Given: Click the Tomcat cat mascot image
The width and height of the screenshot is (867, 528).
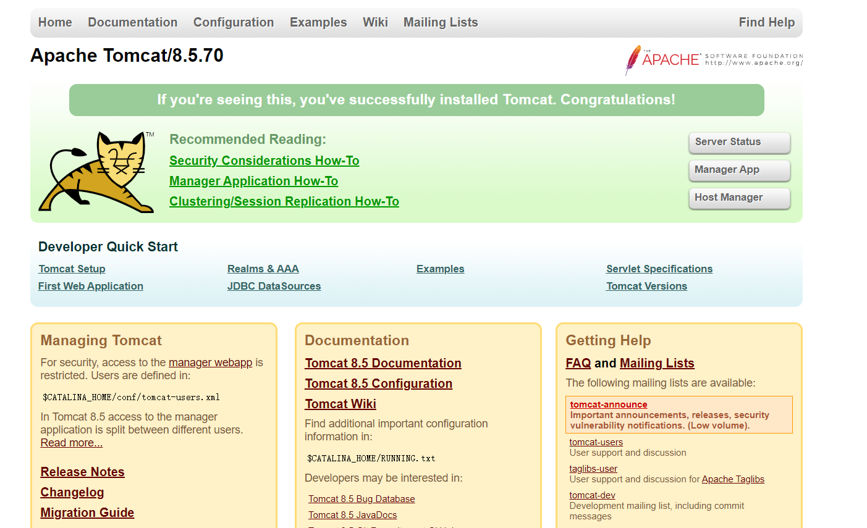Looking at the screenshot, I should (97, 172).
